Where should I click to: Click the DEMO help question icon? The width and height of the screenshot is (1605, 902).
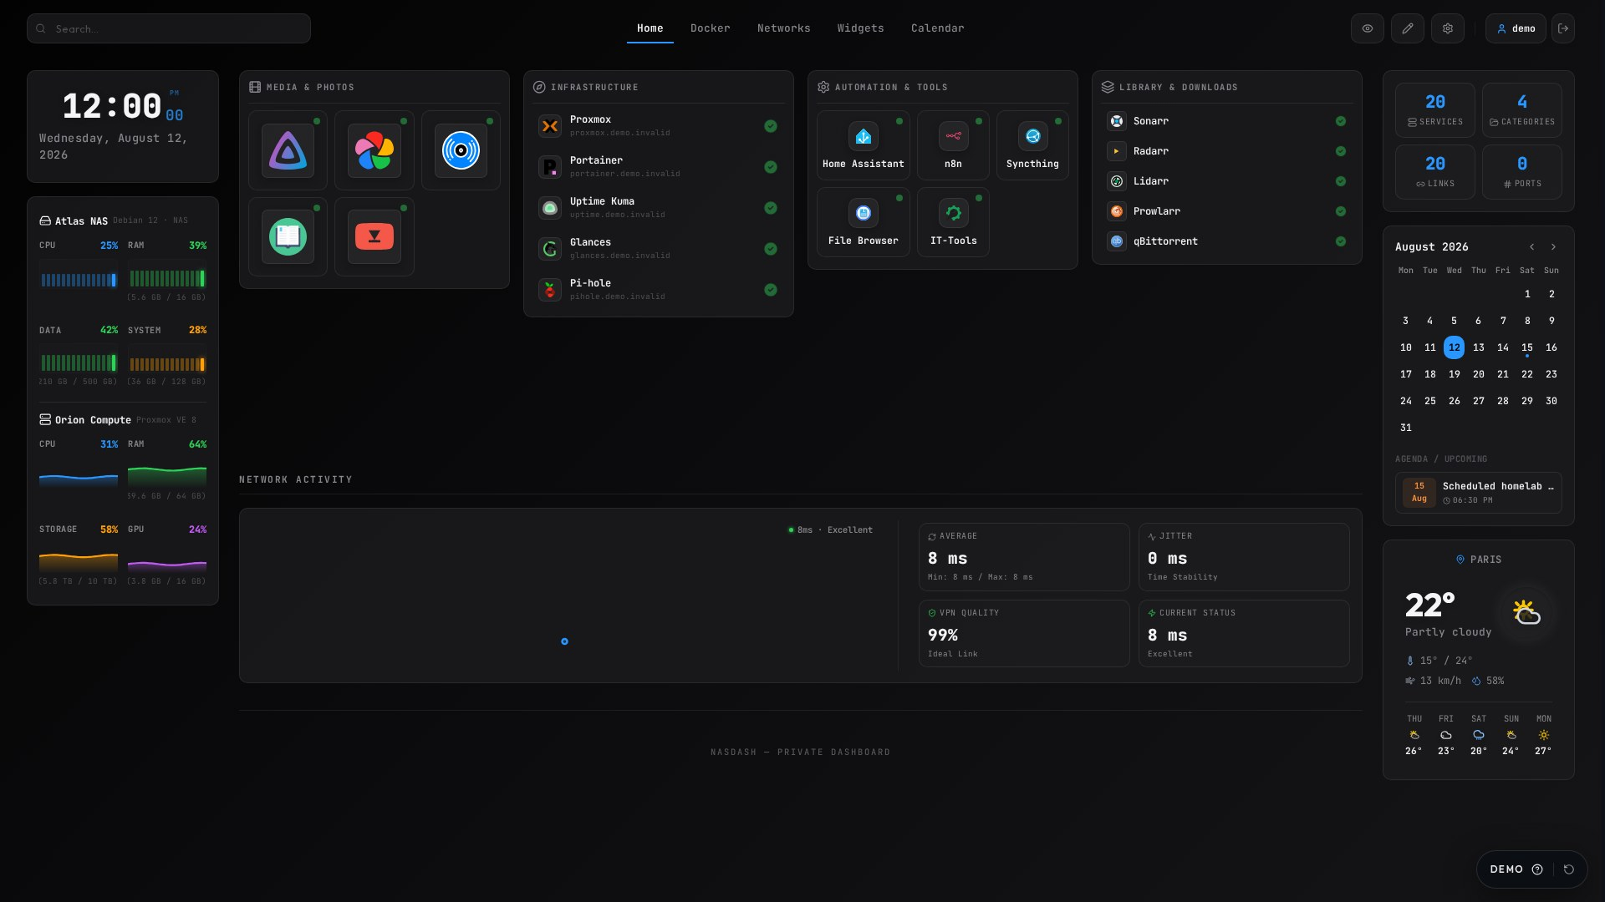[1537, 869]
